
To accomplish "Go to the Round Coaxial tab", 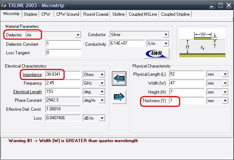I will tap(96, 14).
